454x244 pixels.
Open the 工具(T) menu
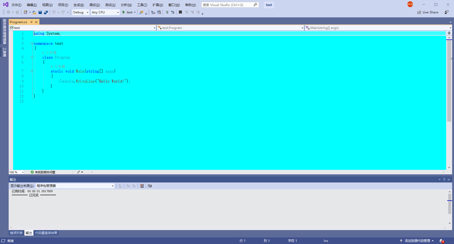point(142,5)
